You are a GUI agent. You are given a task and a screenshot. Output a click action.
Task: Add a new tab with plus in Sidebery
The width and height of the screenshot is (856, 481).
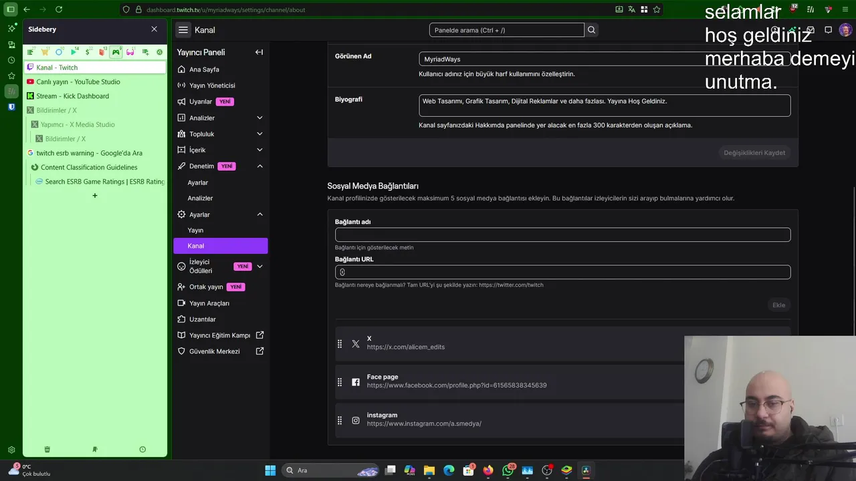click(x=95, y=196)
